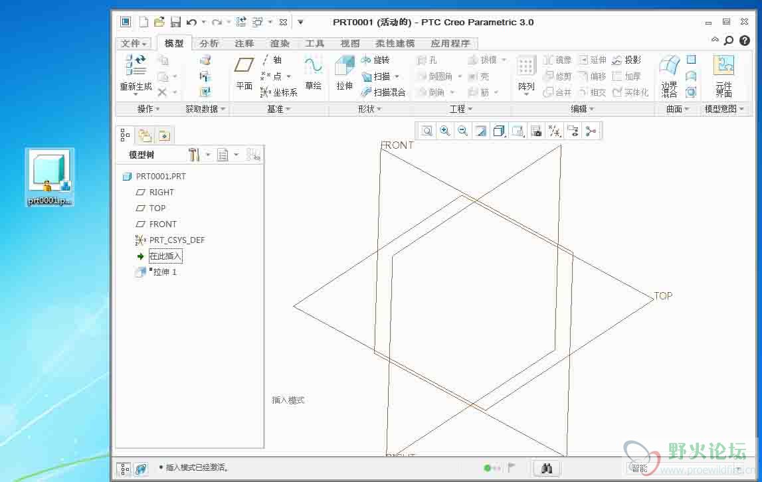Toggle the annotation display icon in graphics toolbar
The width and height of the screenshot is (762, 482).
coord(573,131)
